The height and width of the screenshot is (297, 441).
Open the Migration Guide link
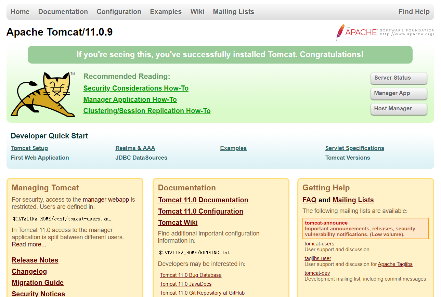[x=38, y=283]
